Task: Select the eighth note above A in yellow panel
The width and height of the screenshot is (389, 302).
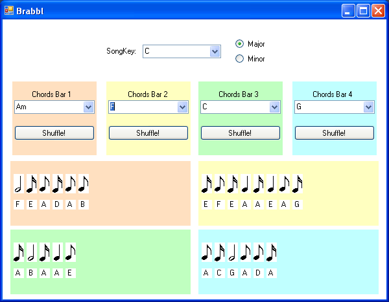Action: [x=285, y=184]
